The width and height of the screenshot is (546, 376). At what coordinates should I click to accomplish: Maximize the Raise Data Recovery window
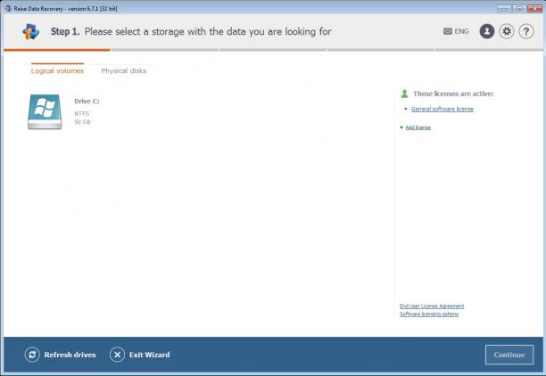pyautogui.click(x=519, y=8)
